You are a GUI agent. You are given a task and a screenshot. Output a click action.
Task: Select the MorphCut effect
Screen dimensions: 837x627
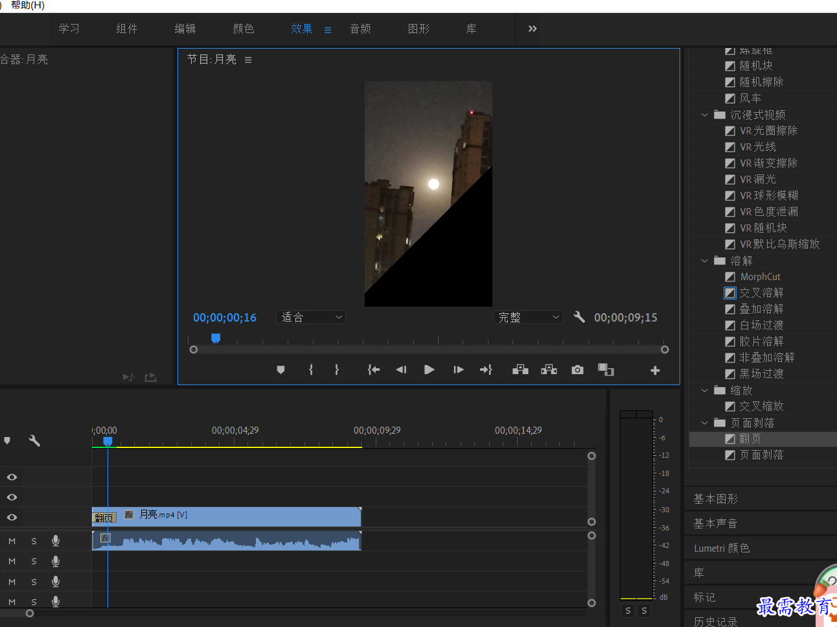tap(760, 277)
